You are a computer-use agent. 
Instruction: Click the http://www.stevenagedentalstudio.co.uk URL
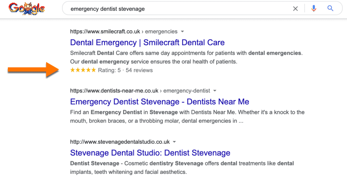(x=120, y=142)
